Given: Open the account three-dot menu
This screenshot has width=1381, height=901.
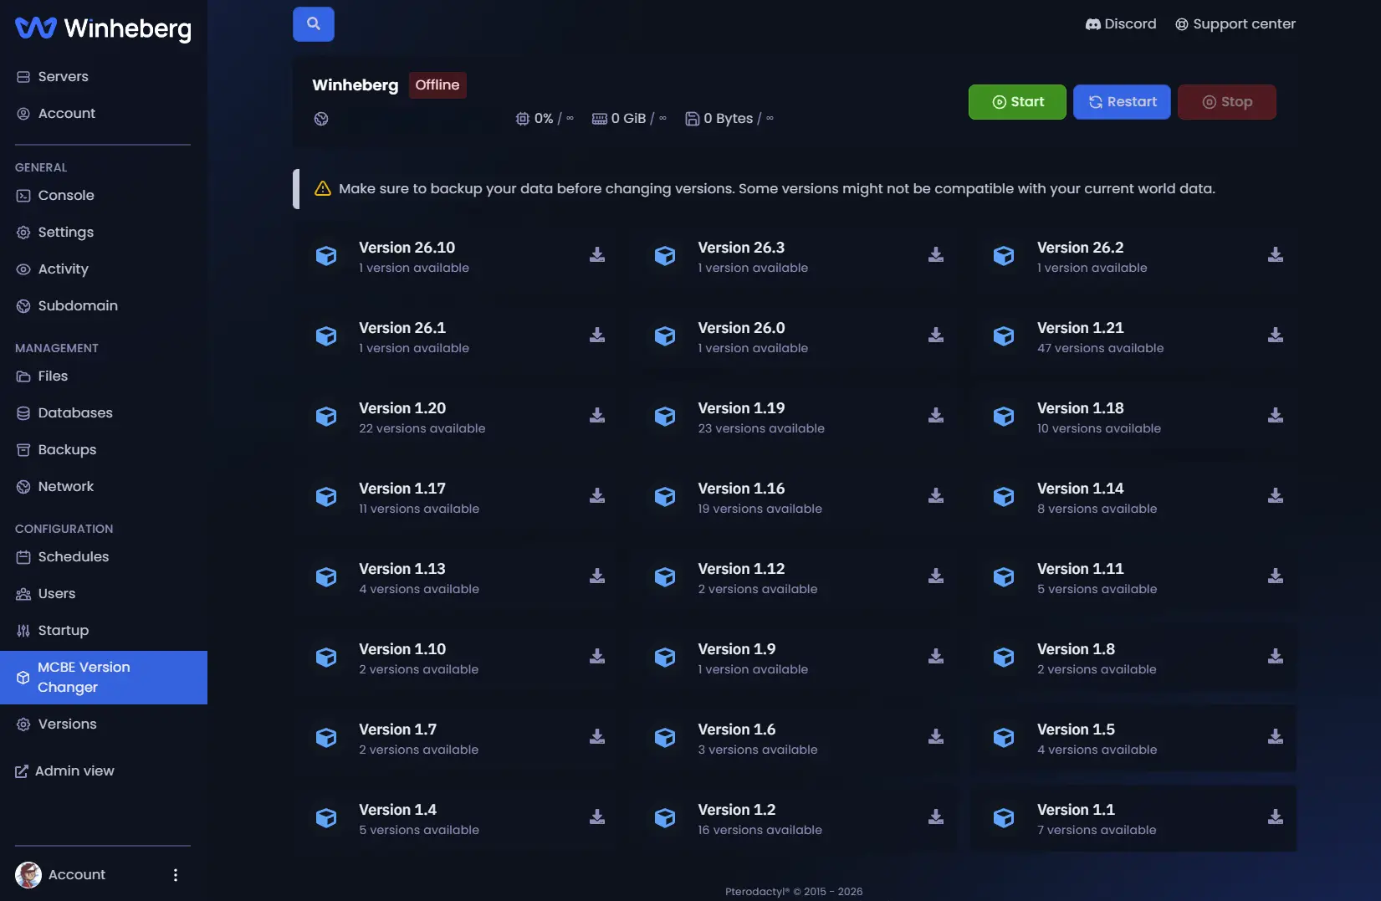Looking at the screenshot, I should point(176,875).
